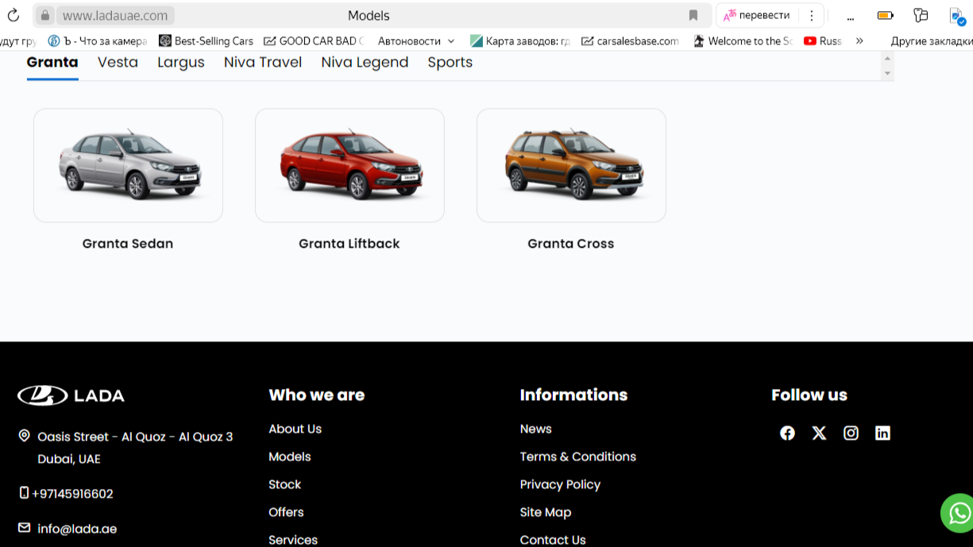
Task: Expand the Автоновости bookmarks folder
Action: point(416,40)
